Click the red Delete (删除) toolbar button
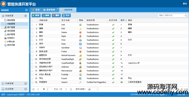This screenshot has height=97, width=189. pyautogui.click(x=56, y=16)
